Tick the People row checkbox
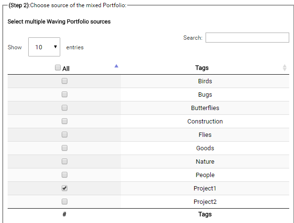The height and width of the screenshot is (223, 294). coord(65,175)
